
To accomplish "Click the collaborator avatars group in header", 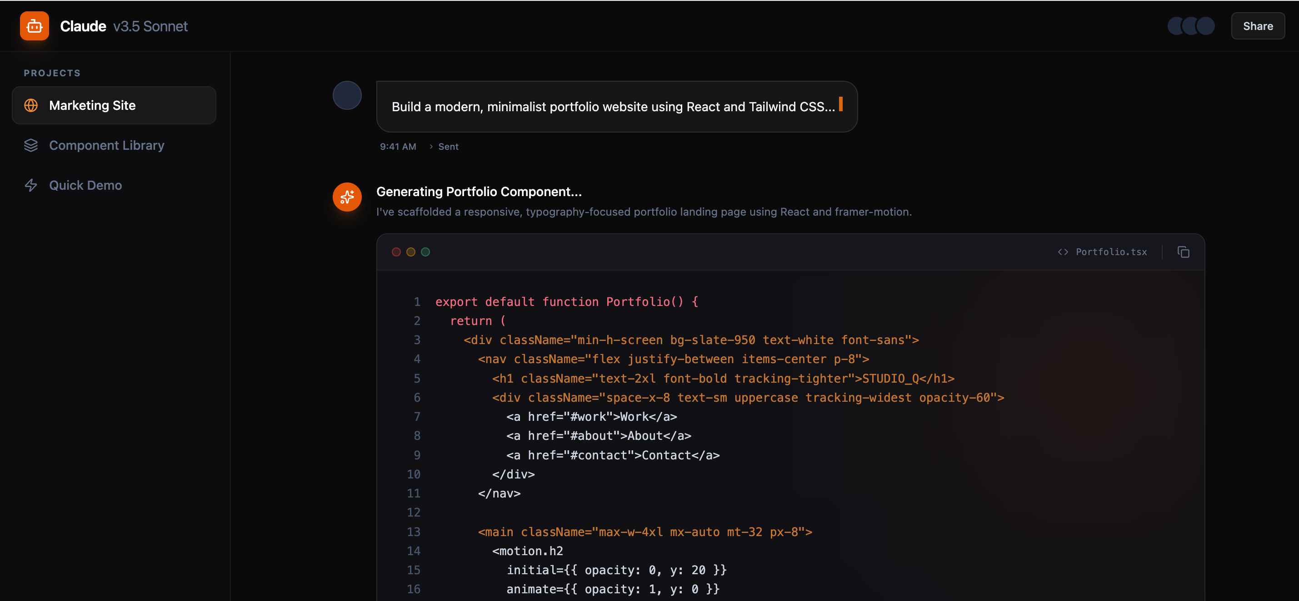I will tap(1191, 26).
